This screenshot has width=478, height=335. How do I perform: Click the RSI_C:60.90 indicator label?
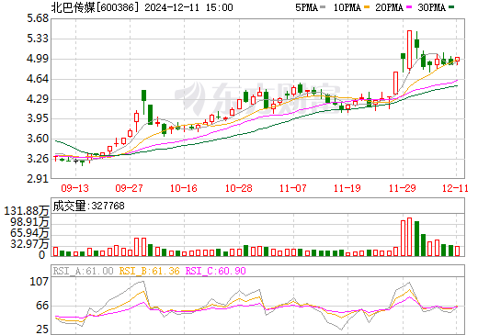pyautogui.click(x=216, y=271)
